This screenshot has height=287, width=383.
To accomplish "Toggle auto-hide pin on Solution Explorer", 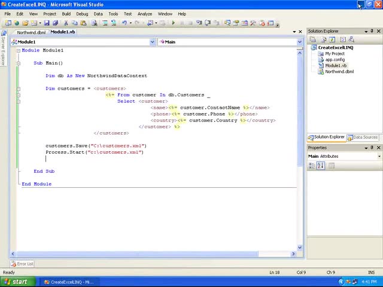I will 372,31.
